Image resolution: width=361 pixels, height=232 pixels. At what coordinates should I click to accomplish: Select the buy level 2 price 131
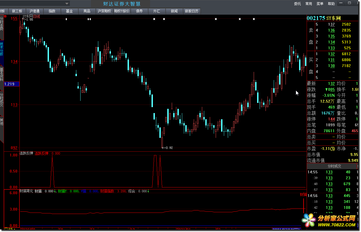pos(331,60)
